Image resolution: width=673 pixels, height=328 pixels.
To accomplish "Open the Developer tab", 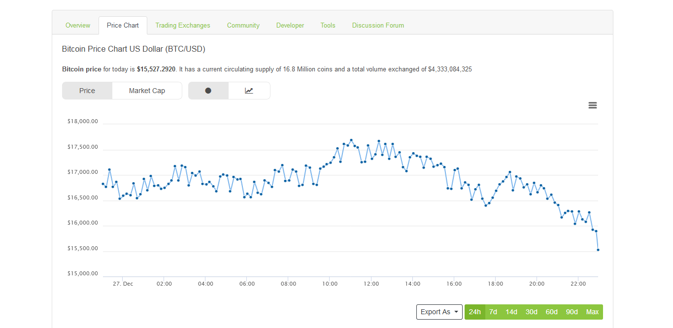I will click(290, 25).
